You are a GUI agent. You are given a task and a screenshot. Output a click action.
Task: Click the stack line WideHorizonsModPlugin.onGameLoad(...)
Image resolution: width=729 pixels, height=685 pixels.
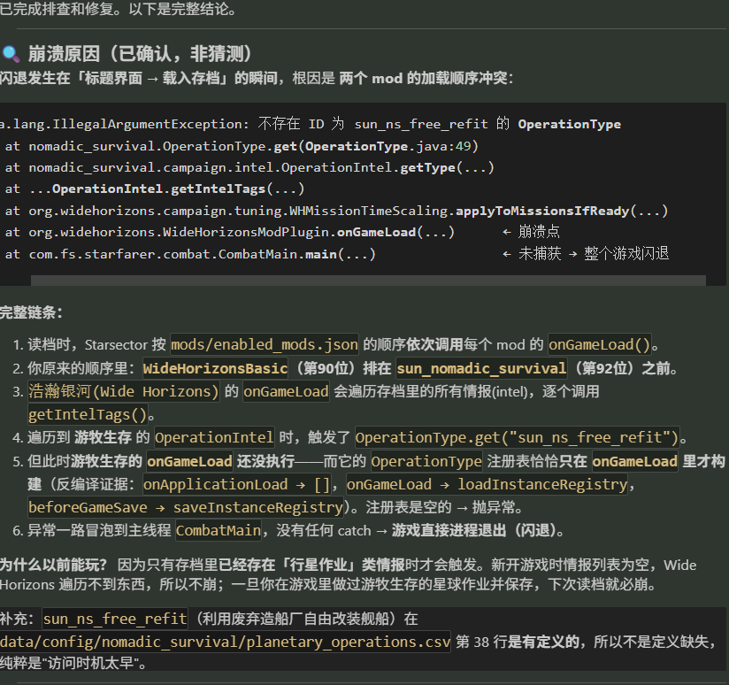click(230, 232)
